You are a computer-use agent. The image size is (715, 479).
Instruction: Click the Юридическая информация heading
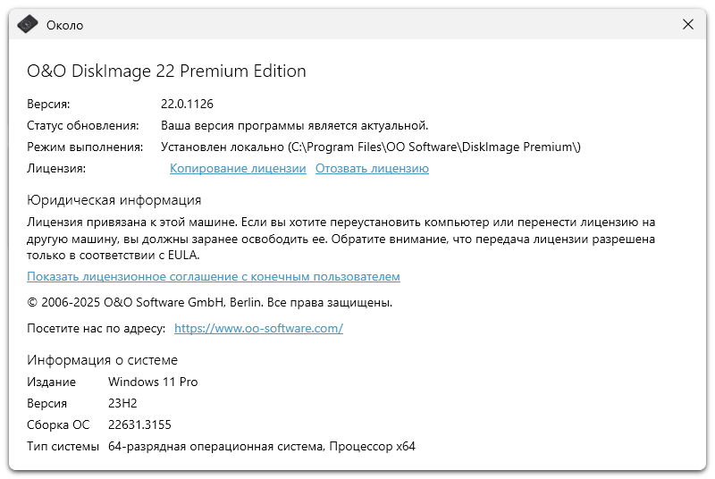114,200
